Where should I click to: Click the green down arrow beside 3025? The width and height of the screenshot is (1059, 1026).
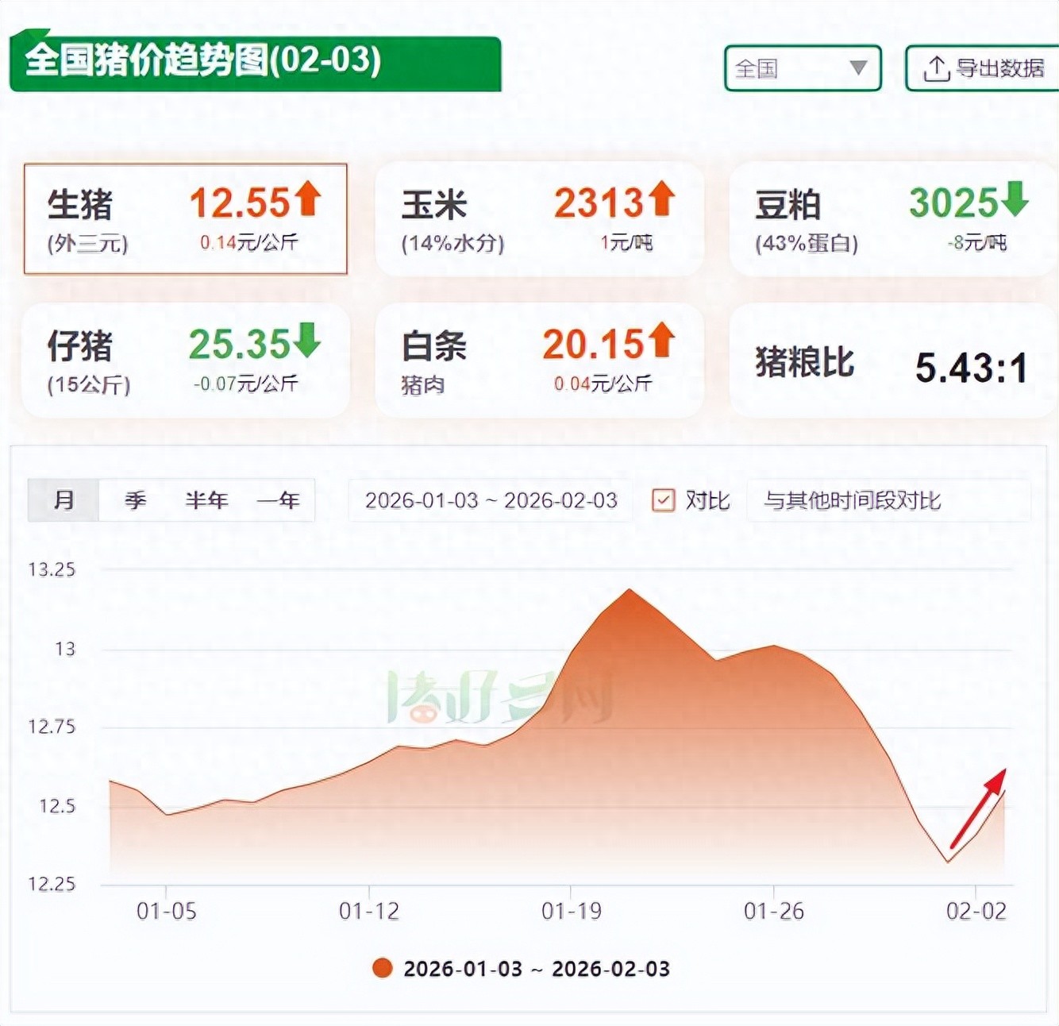coord(1015,199)
